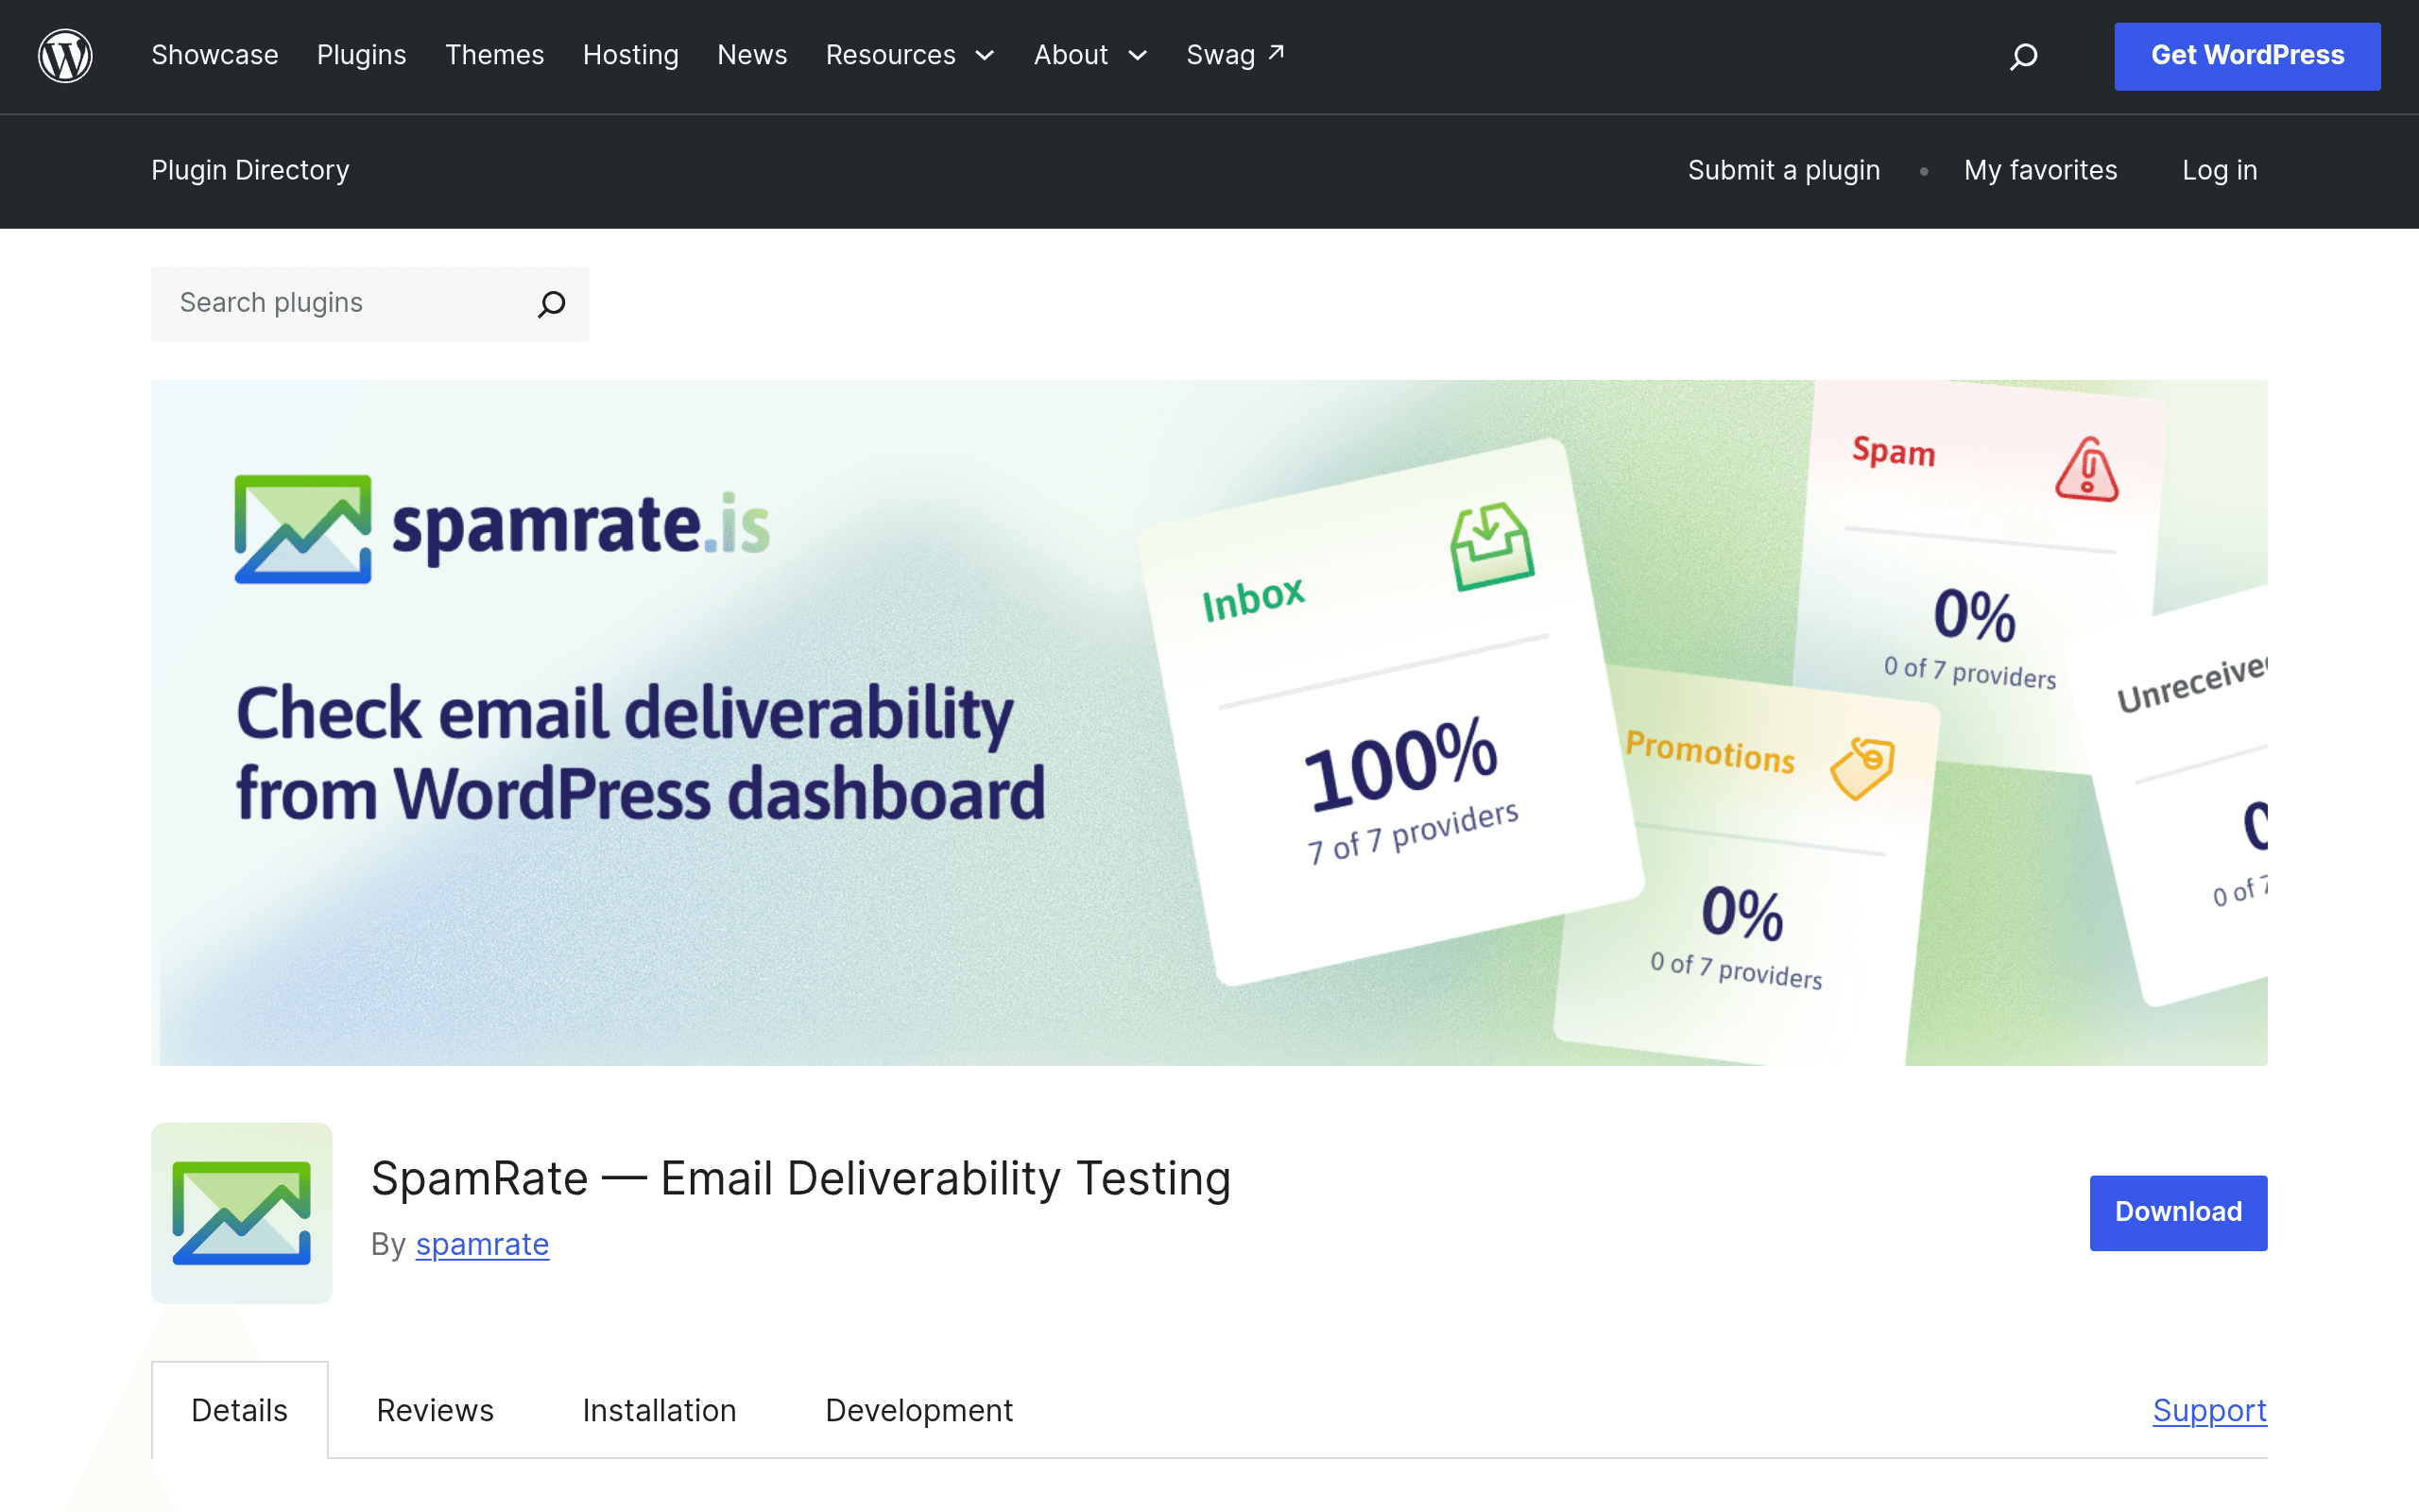Viewport: 2419px width, 1512px height.
Task: Click the plugin search magnifier icon
Action: tap(551, 304)
